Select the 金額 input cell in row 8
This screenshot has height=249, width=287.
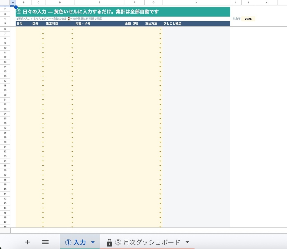(134, 38)
